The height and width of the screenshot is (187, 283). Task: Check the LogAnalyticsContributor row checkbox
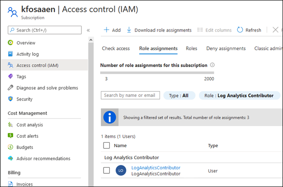click(x=107, y=170)
